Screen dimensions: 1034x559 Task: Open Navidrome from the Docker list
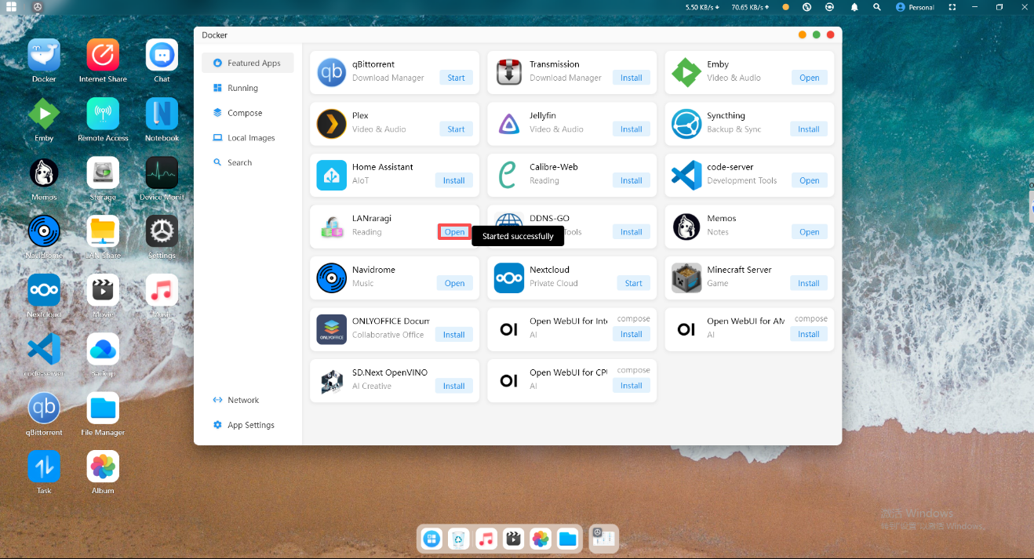point(455,283)
